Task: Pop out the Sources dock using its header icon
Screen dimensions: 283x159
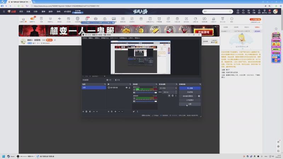Action: [130, 84]
